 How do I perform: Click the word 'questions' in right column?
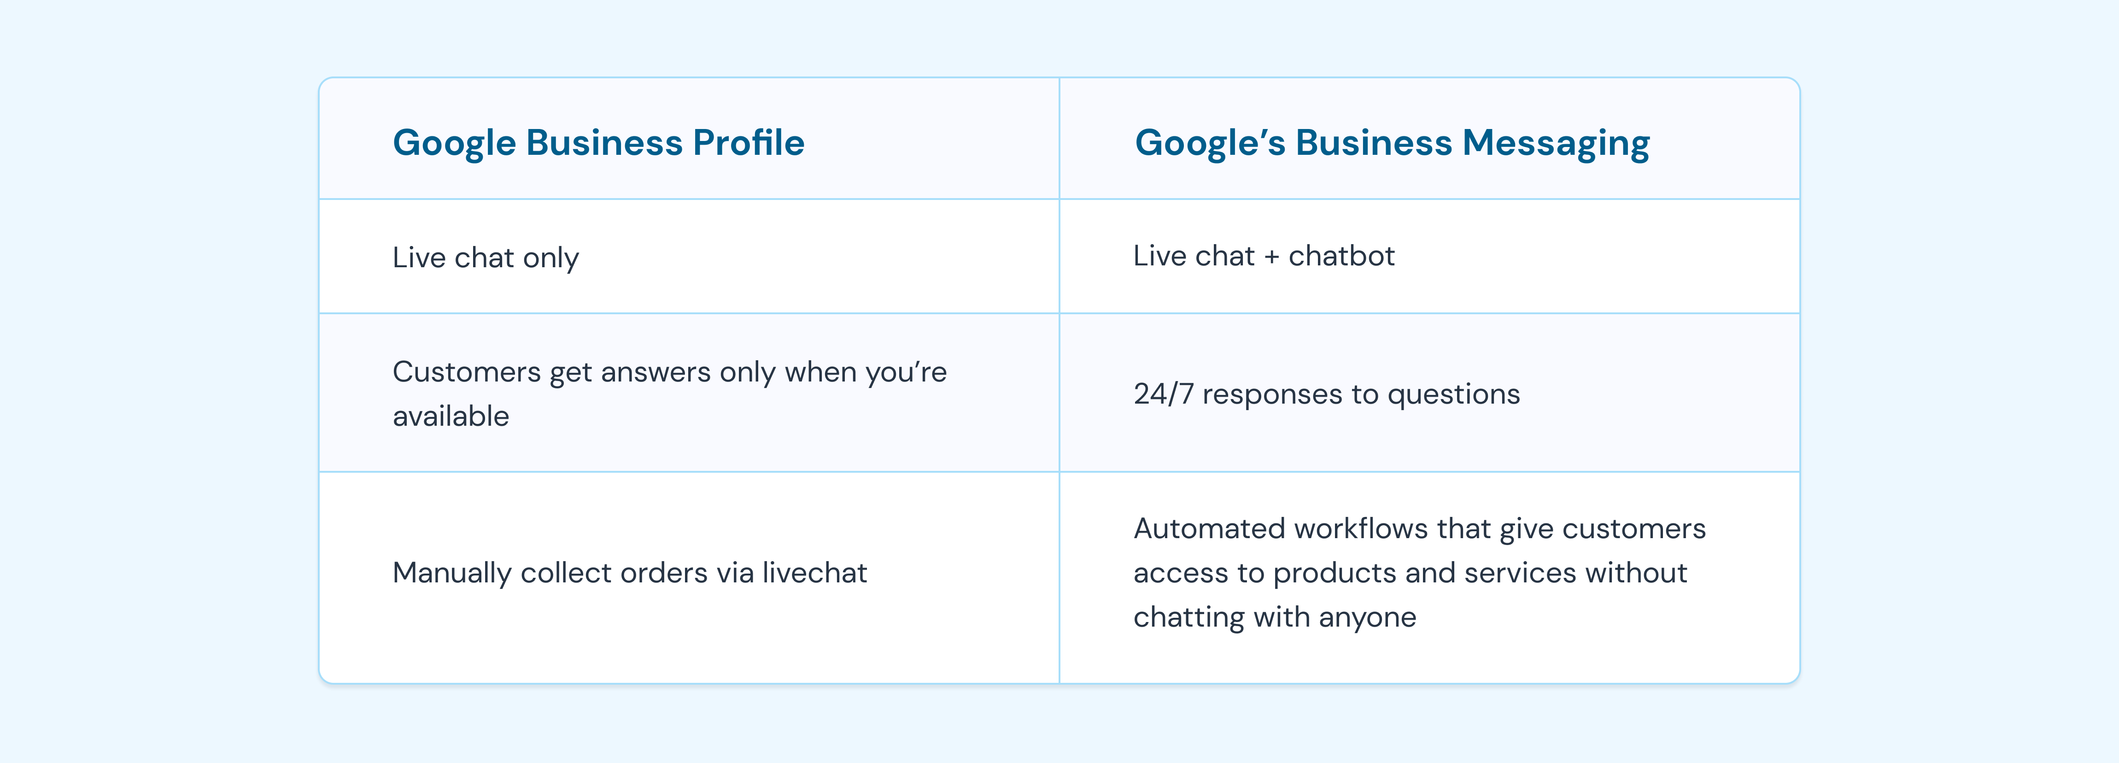[x=1453, y=394]
